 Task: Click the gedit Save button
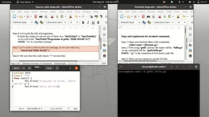49,68
